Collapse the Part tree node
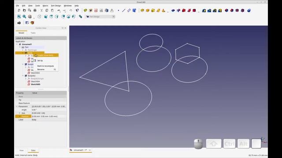 coord(20,47)
